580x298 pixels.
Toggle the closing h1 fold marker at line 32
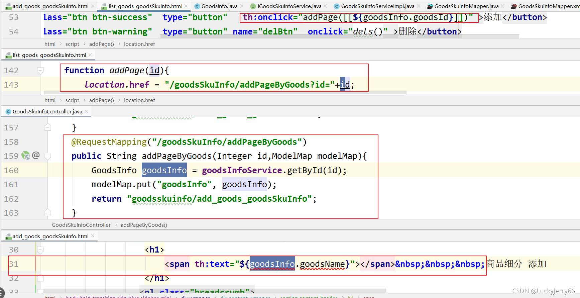[x=40, y=278]
